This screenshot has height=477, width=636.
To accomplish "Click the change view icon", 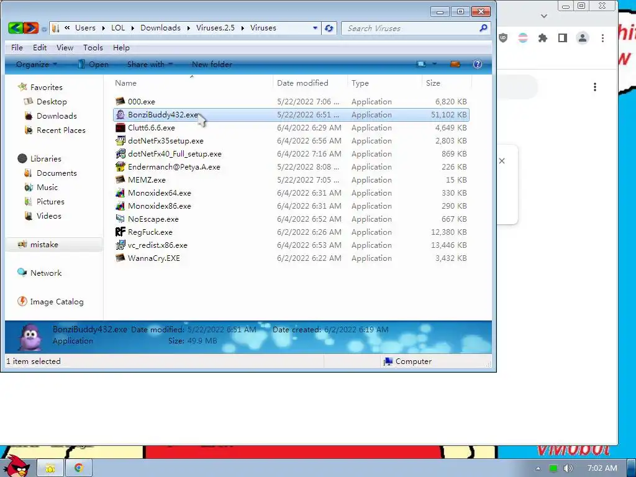I will [x=422, y=64].
